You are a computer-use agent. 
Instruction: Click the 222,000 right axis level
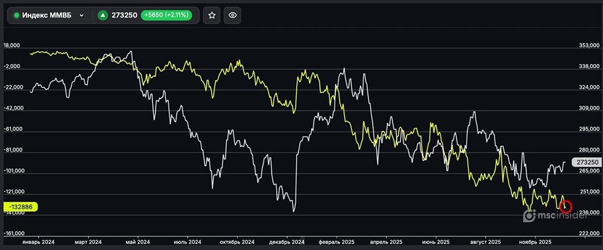pos(588,233)
